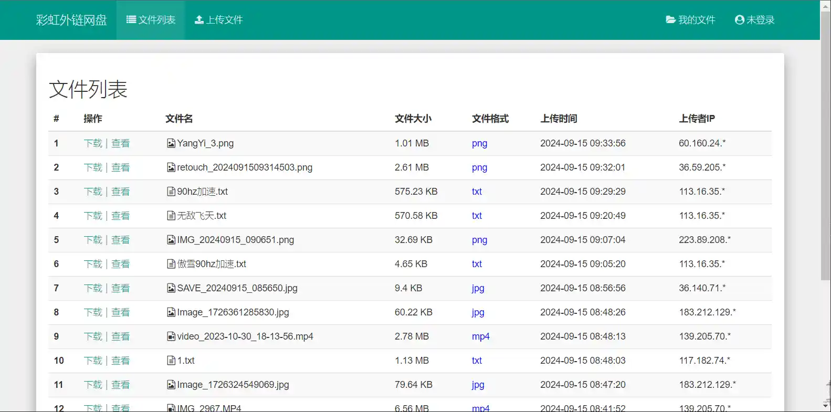Download file YangYi_3.png via 下载
This screenshot has height=412, width=831.
click(x=93, y=143)
